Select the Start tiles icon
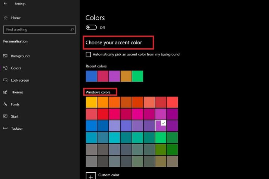269x179 pixels. pos(5,116)
